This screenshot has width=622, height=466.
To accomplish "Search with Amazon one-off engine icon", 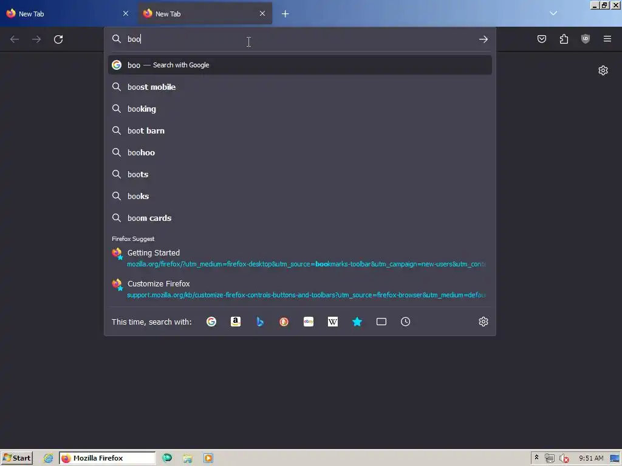I will [236, 322].
